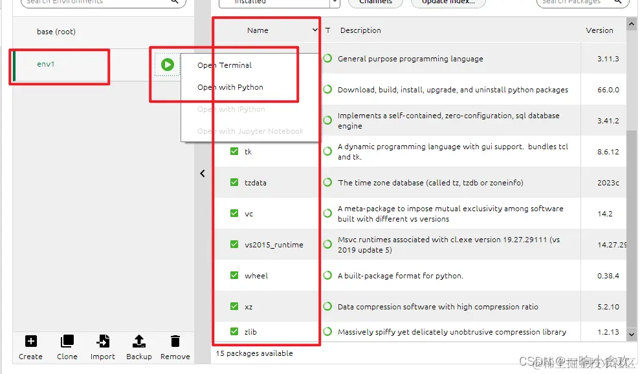Click the wheel package name
This screenshot has height=374, width=640.
(256, 275)
